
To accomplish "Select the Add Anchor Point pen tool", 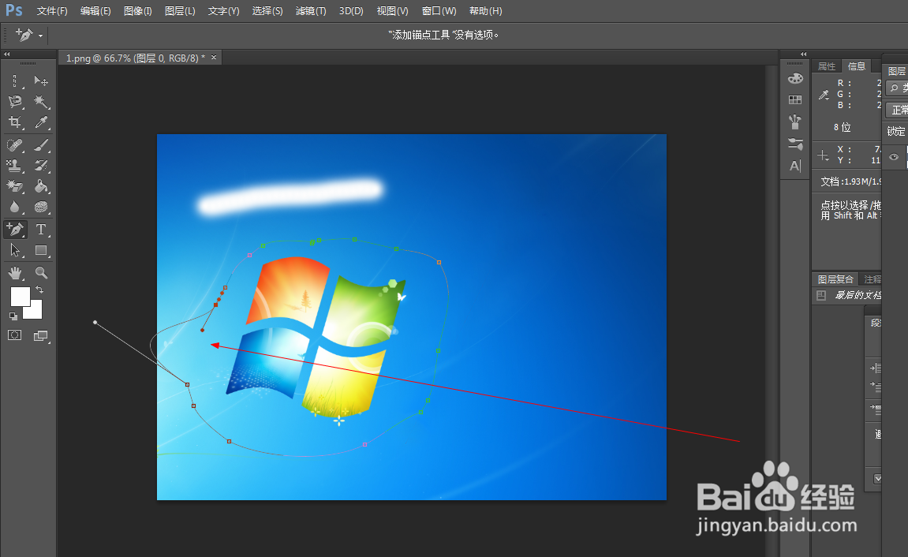I will click(15, 230).
